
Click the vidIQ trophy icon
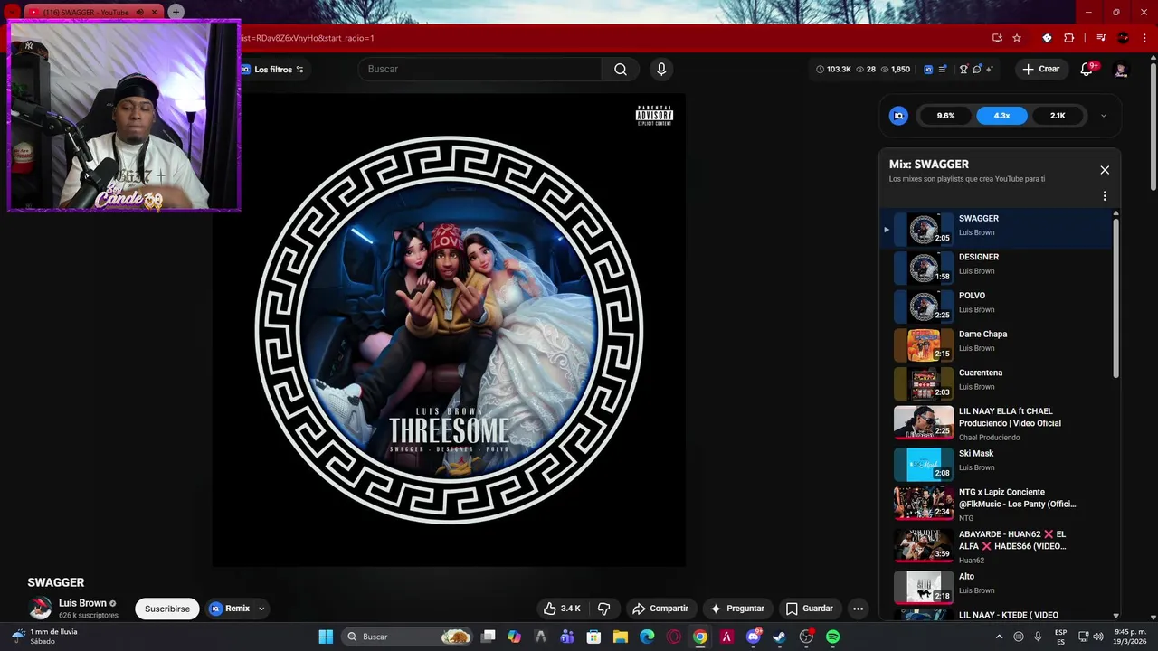[963, 70]
